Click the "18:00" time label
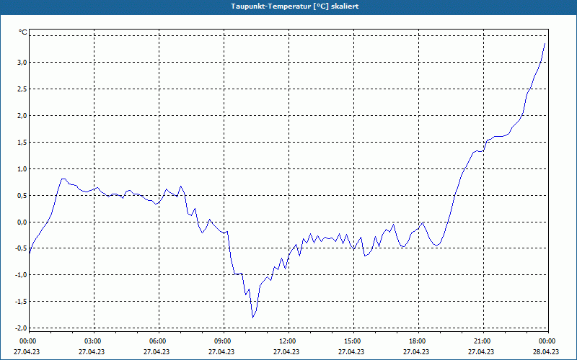Screen dimensions: 577x360 (x=418, y=341)
